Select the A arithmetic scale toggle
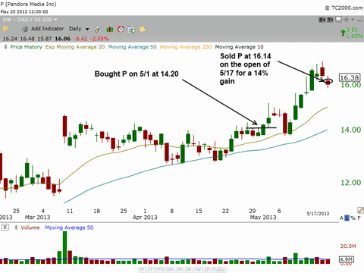The width and height of the screenshot is (364, 273). point(342,218)
